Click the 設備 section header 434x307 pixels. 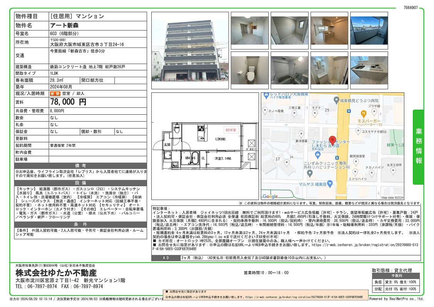point(80,183)
